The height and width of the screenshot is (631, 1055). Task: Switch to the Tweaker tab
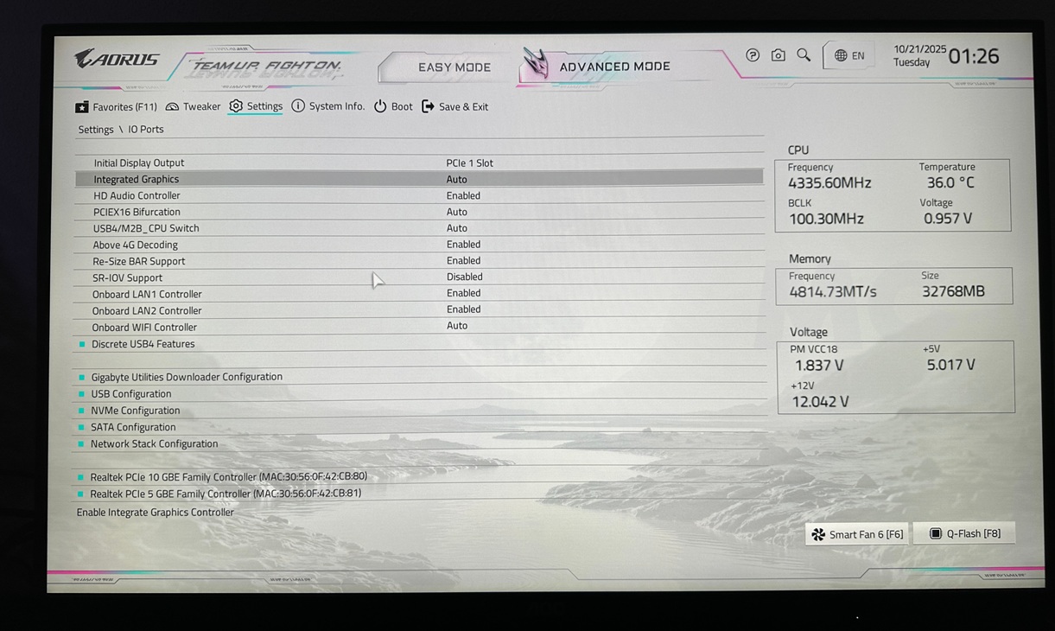[193, 107]
